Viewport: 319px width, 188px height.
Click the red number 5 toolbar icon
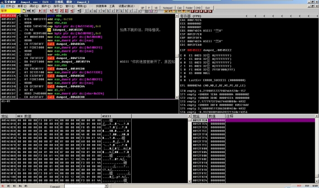[211, 11]
